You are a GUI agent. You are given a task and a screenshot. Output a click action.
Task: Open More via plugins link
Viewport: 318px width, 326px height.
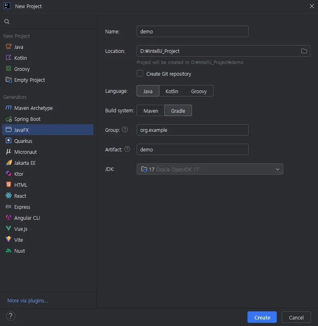(27, 300)
